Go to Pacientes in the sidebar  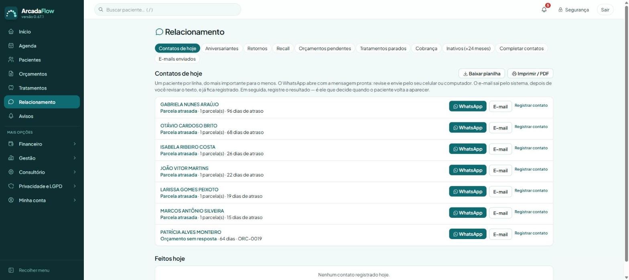(x=42, y=60)
